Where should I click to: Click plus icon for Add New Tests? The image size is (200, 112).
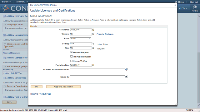pyautogui.click(x=4, y=97)
